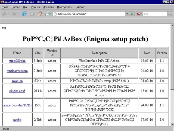Click the date 13.01.10 cell
Image resolution: width=174 pixels, height=131 pixels.
click(147, 91)
